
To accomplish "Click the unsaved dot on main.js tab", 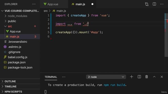I will coord(92,4).
